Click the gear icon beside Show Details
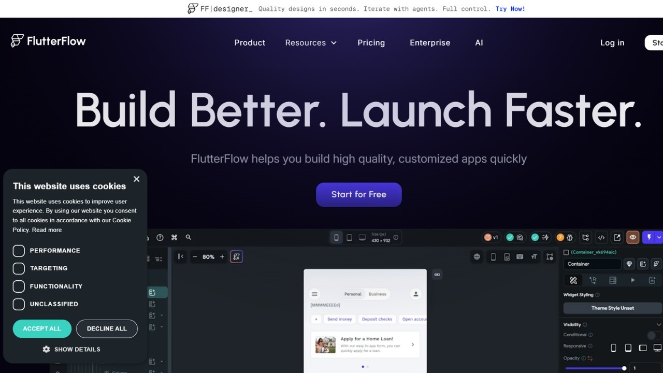Viewport: 663px width, 373px height. tap(46, 349)
